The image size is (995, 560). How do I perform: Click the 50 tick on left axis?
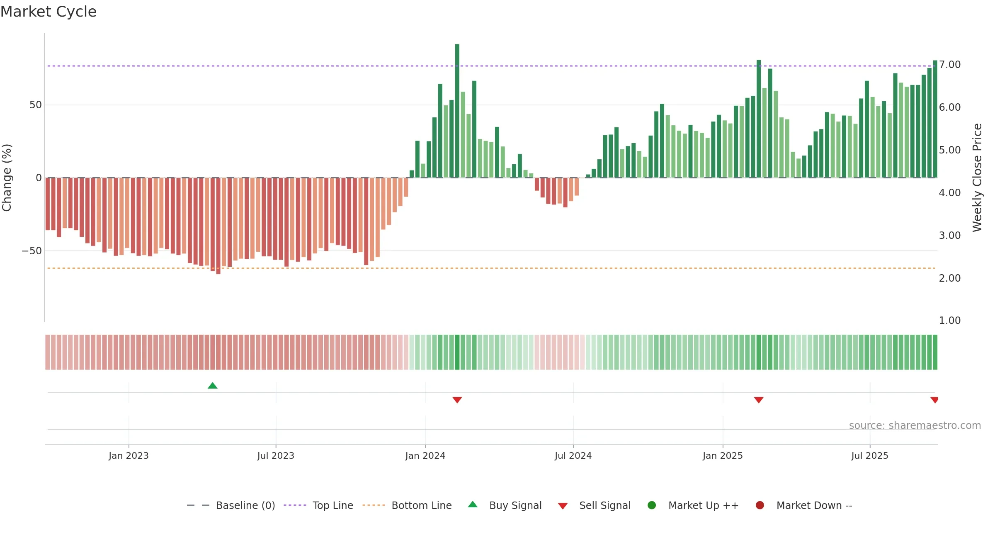click(x=36, y=105)
